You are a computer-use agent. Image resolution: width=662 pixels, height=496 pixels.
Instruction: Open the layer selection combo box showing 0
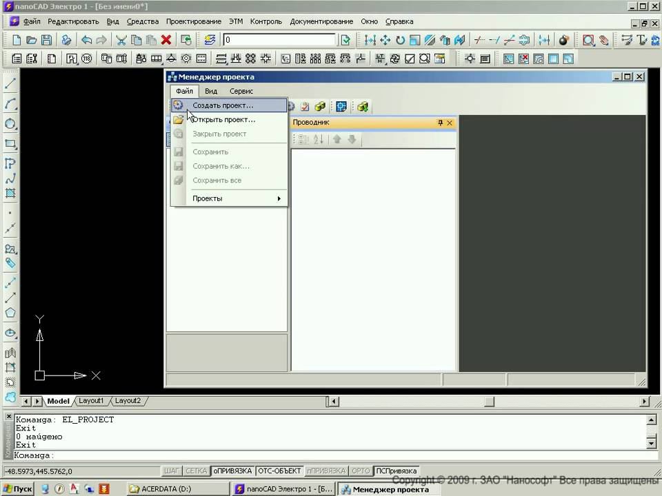(280, 40)
